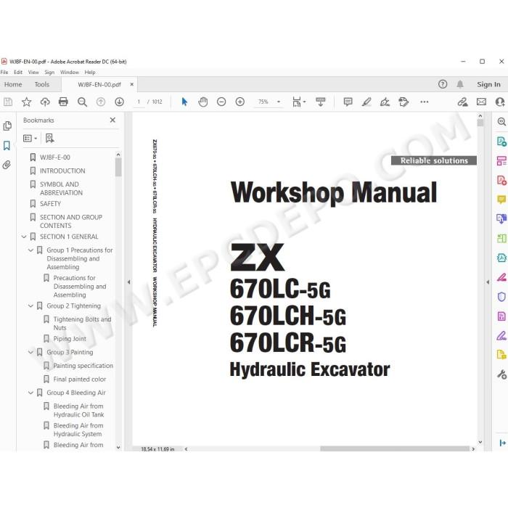Collapse Group 3 Painting bookmark
This screenshot has height=508, width=508.
(30, 352)
